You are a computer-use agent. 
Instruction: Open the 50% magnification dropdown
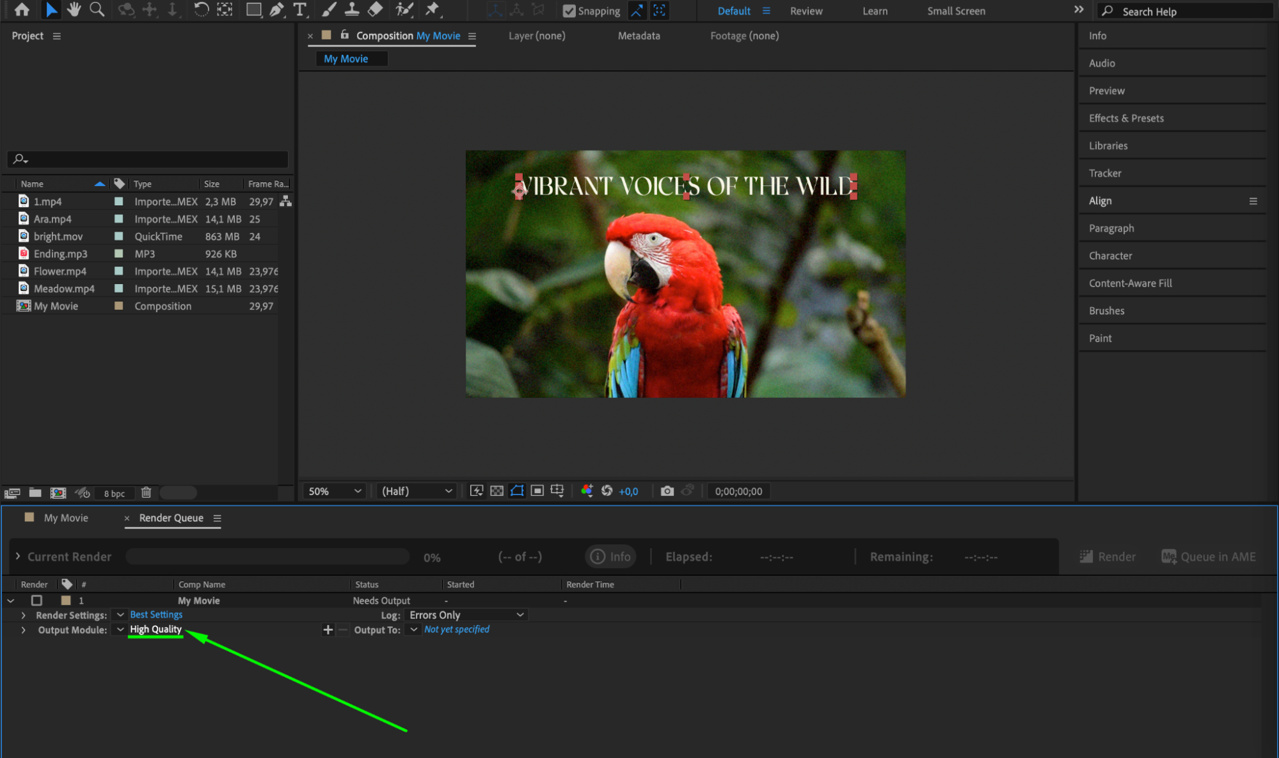pyautogui.click(x=334, y=491)
